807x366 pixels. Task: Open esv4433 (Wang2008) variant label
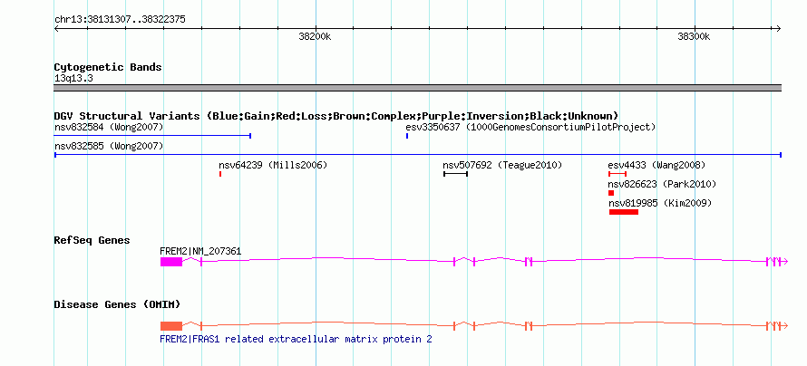pos(656,166)
